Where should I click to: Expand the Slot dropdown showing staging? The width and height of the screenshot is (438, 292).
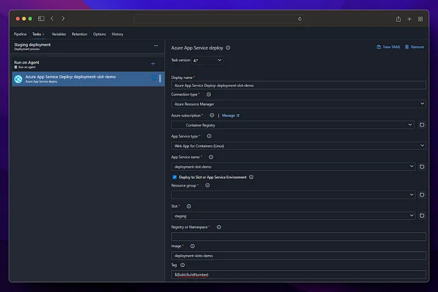(x=293, y=216)
